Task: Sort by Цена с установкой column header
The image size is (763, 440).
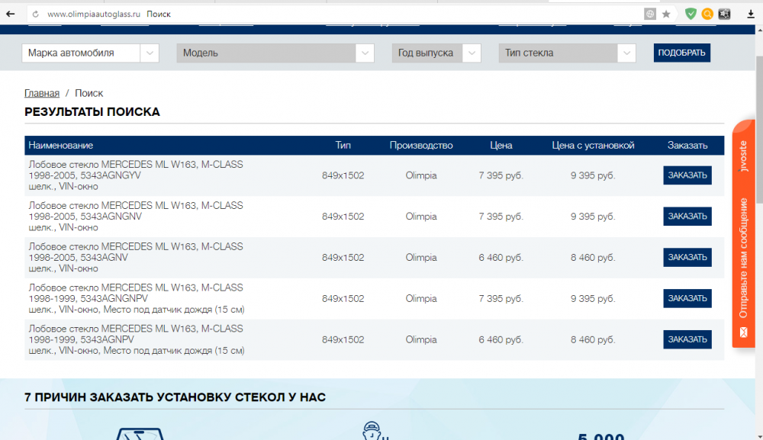Action: (593, 146)
